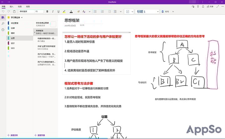Image resolution: width=225 pixels, height=139 pixels.
Task: Toggle the notebook navigation pane icon
Action: pyautogui.click(x=3, y=17)
